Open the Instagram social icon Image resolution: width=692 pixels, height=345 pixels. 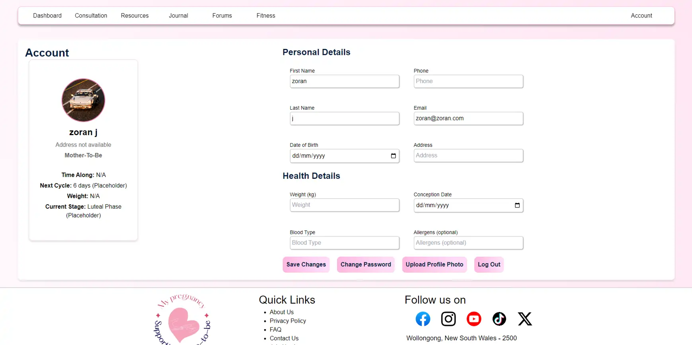pyautogui.click(x=448, y=319)
